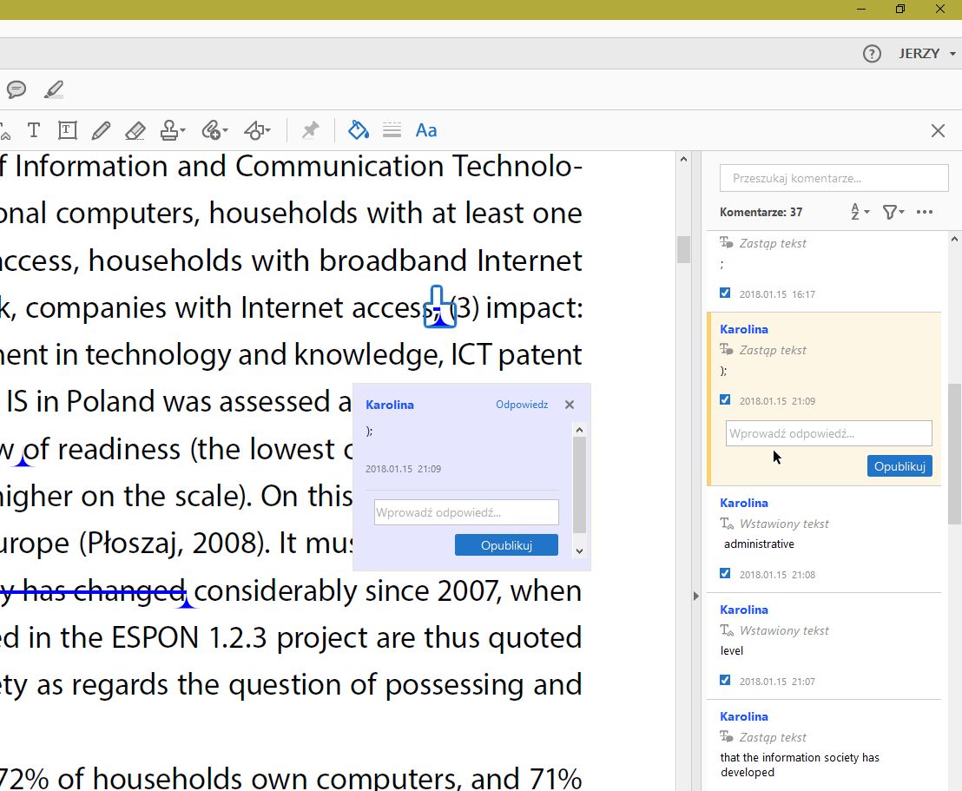Screen dimensions: 962x791
Task: Open the comments options three-dot menu
Action: pos(925,212)
